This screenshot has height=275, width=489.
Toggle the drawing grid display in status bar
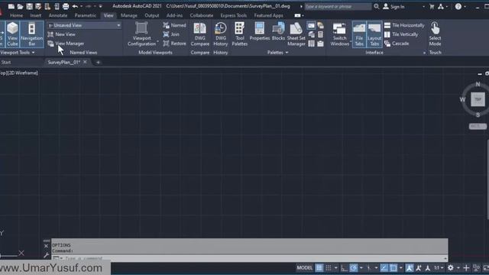pyautogui.click(x=319, y=267)
